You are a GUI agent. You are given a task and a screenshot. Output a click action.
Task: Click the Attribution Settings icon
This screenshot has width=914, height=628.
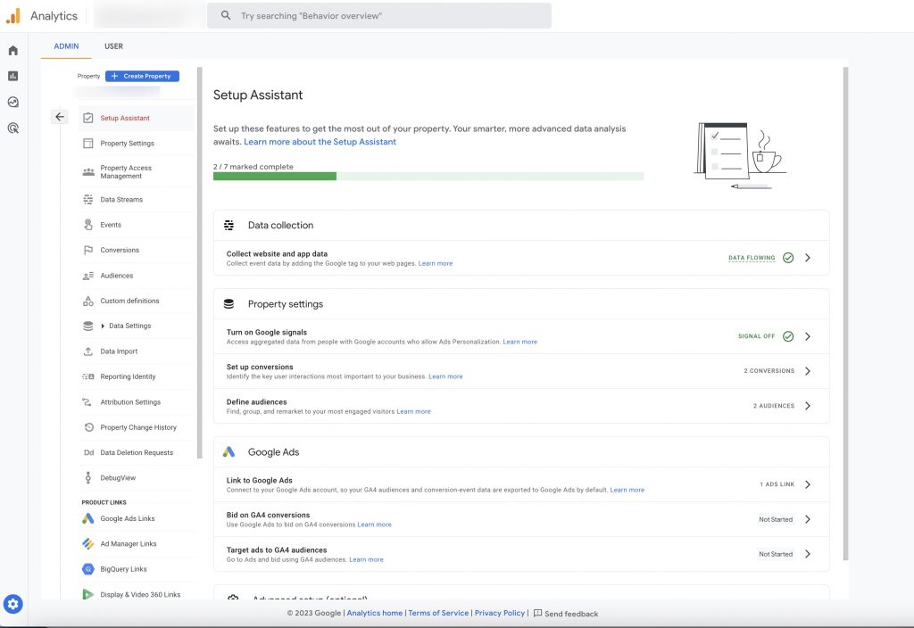point(87,402)
